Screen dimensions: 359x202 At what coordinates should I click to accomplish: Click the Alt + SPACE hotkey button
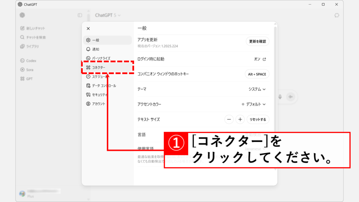click(257, 74)
